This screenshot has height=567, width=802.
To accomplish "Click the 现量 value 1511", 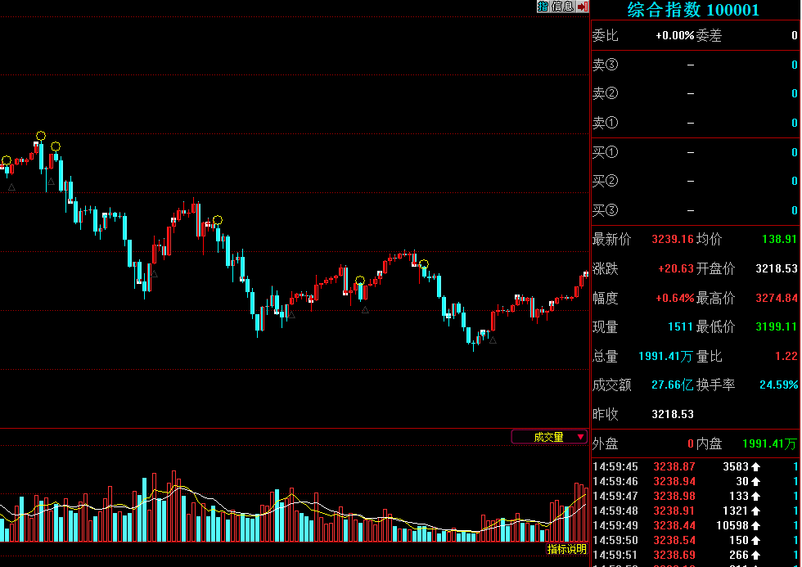I will point(680,326).
